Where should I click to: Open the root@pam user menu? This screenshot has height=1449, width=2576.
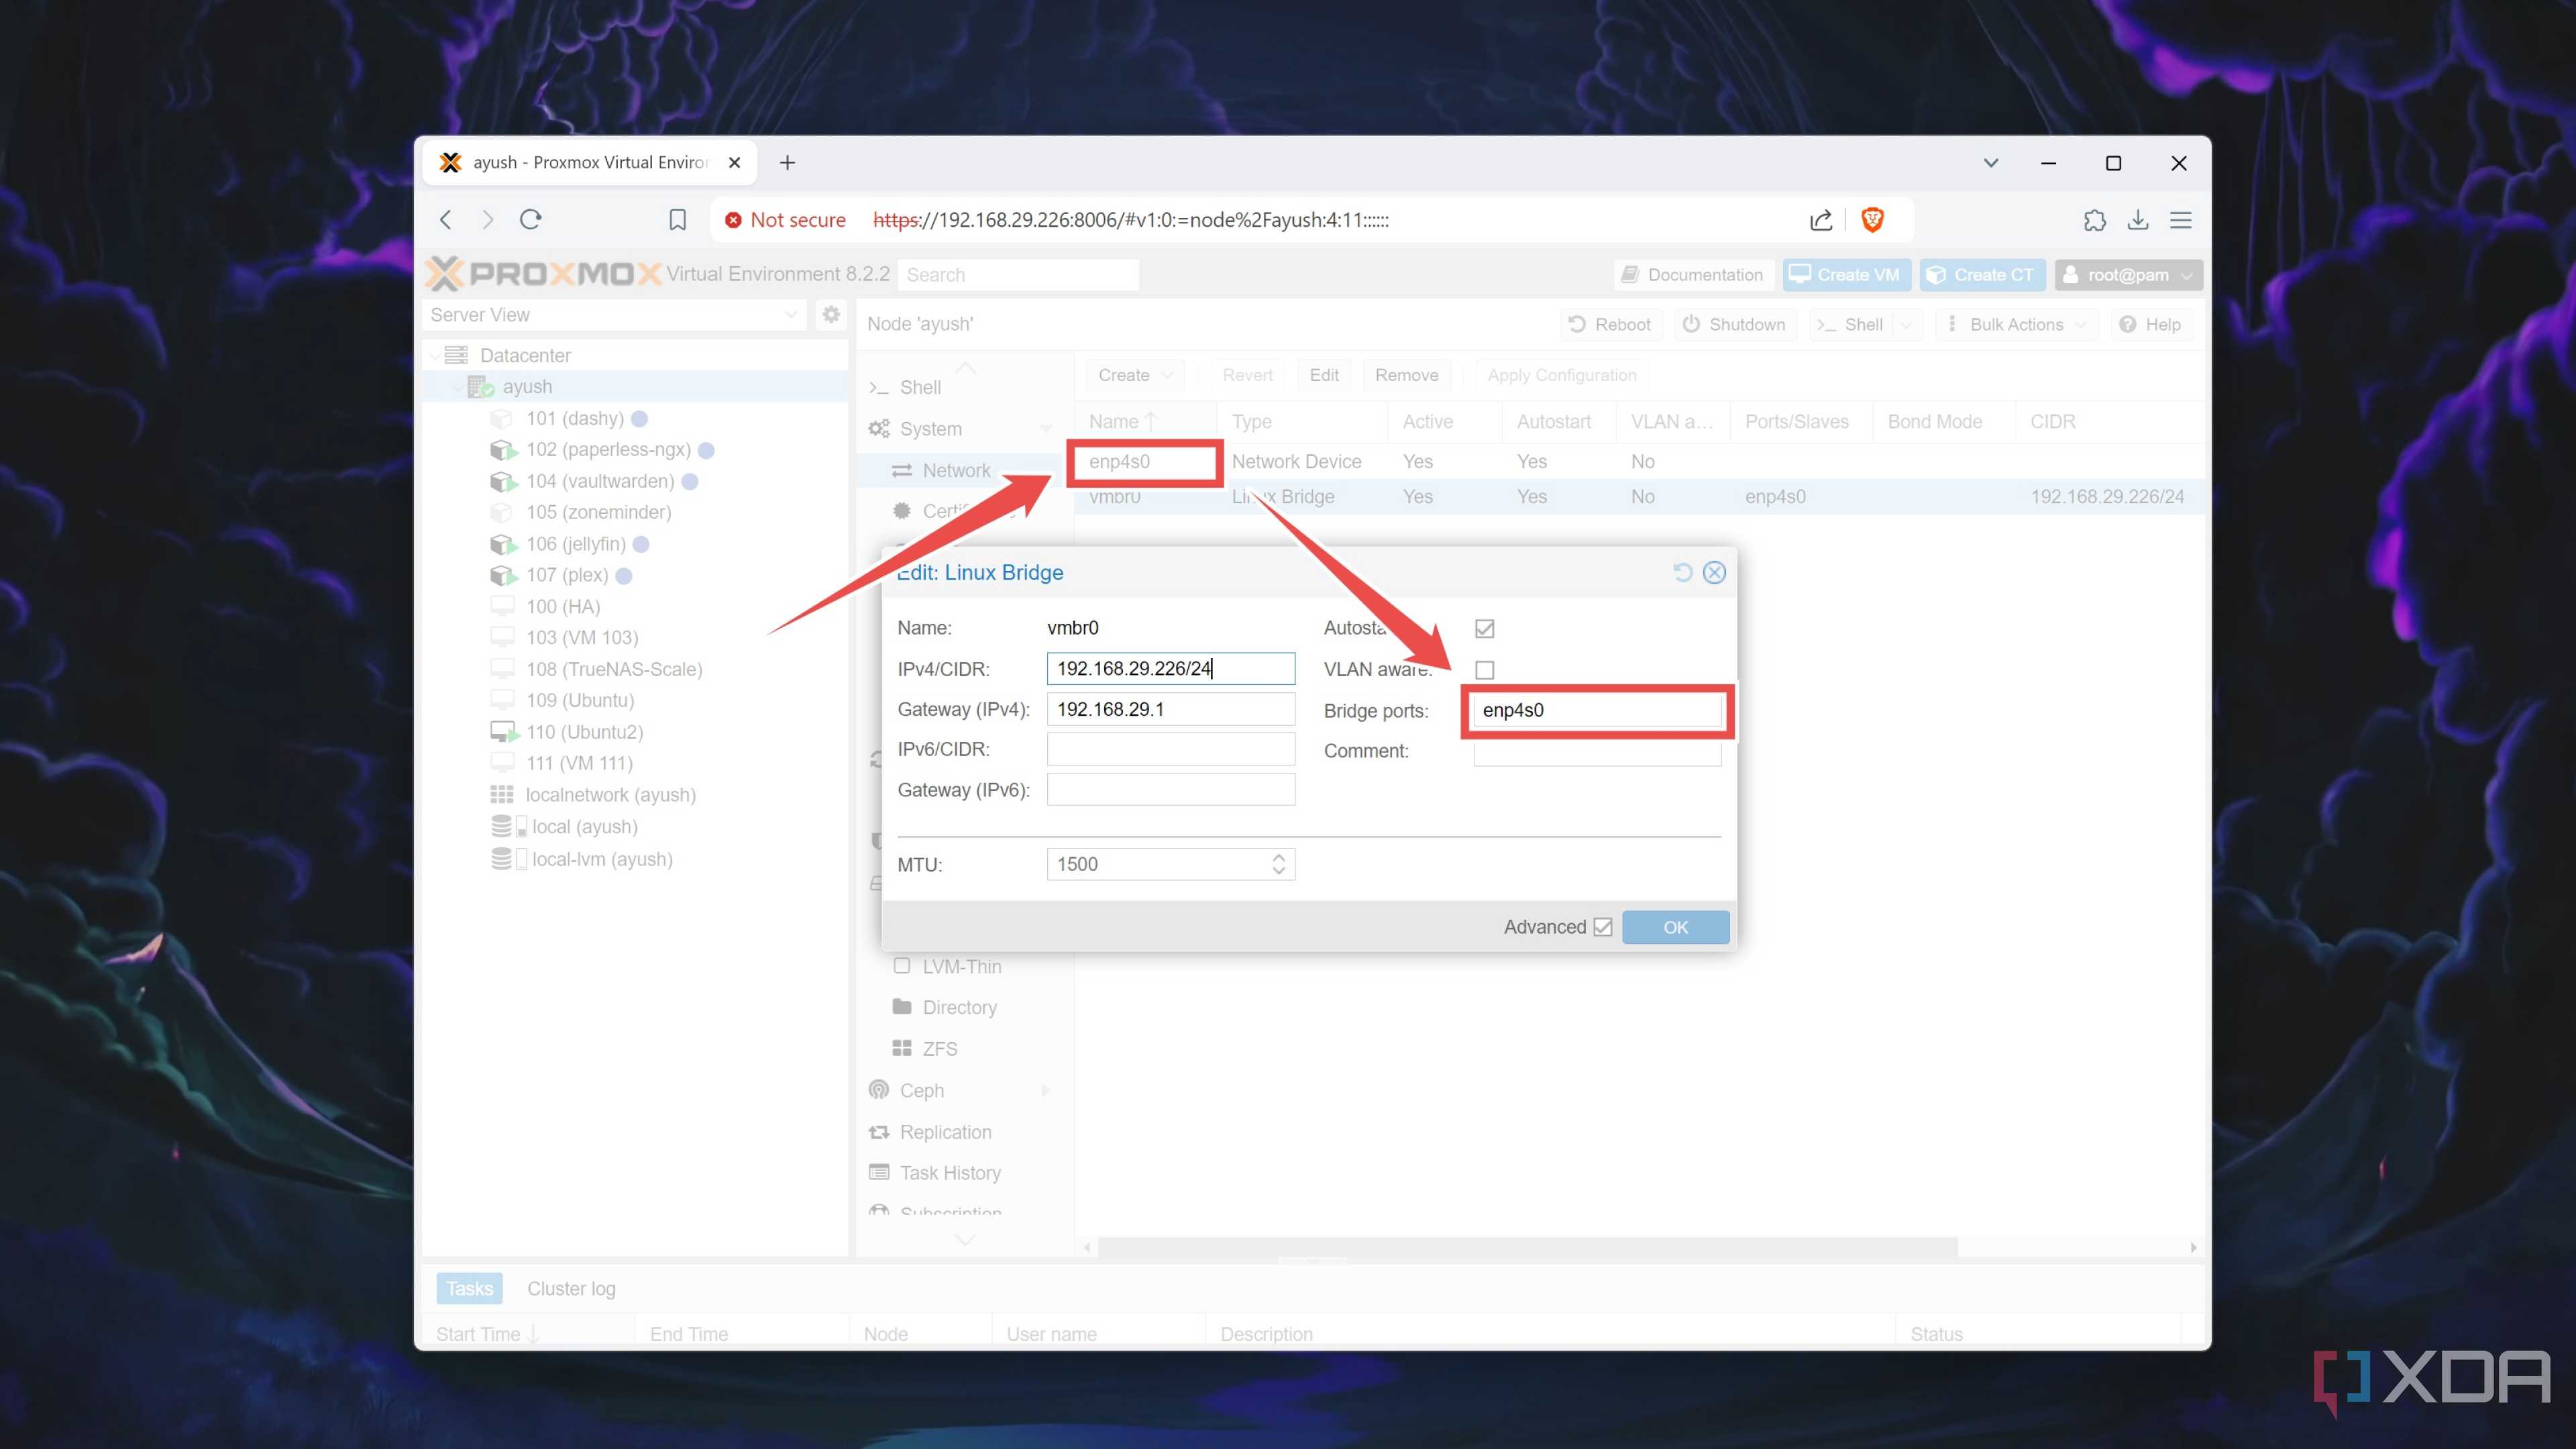click(2128, 275)
